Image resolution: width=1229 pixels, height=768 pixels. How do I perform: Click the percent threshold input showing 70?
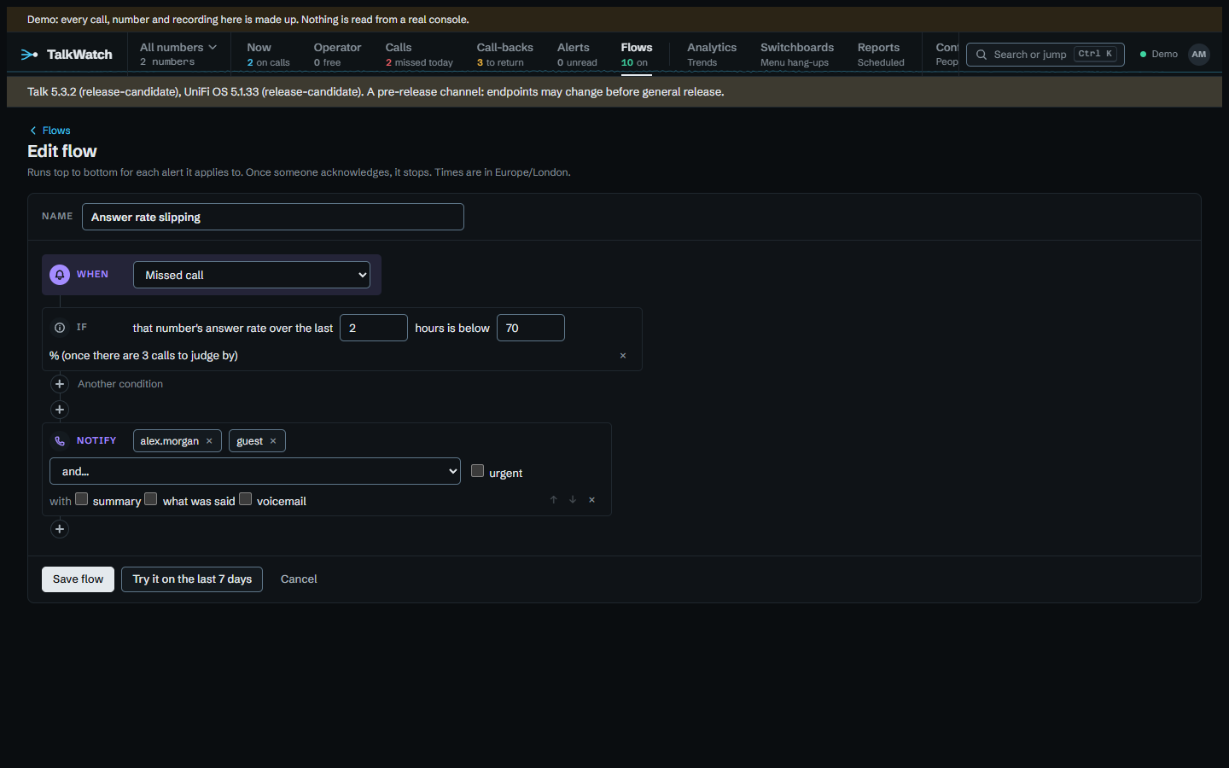531,328
